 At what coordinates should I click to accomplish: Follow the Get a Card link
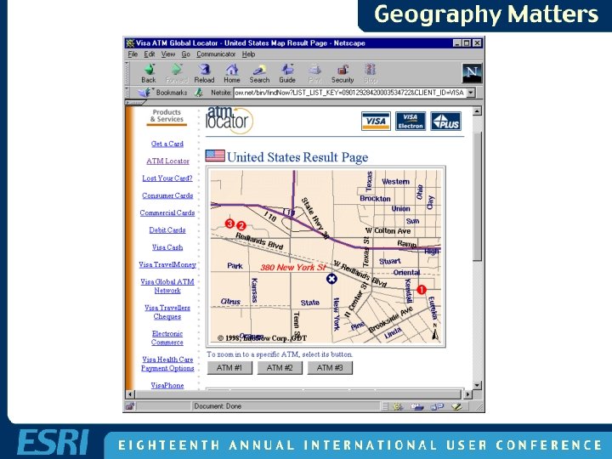(x=167, y=144)
